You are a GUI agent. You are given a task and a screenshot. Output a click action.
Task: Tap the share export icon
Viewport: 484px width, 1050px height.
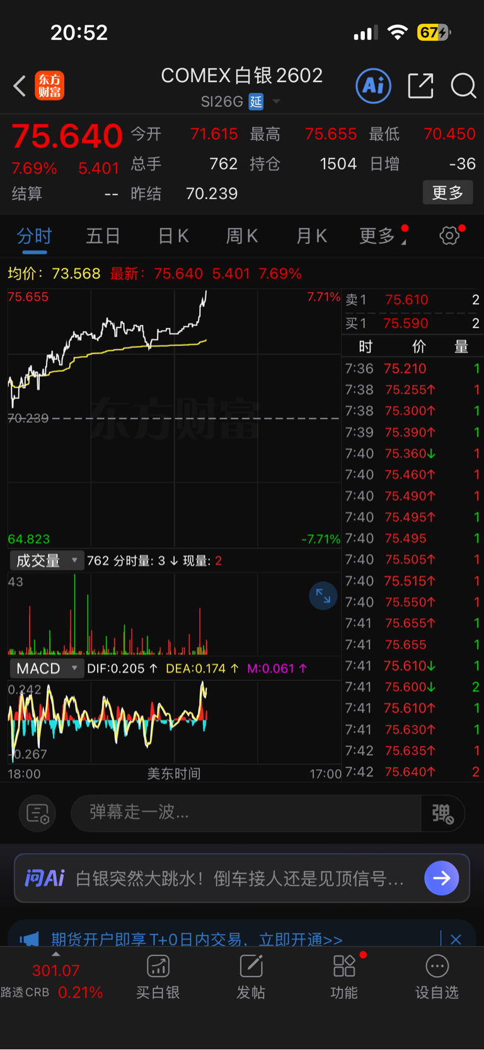(420, 86)
